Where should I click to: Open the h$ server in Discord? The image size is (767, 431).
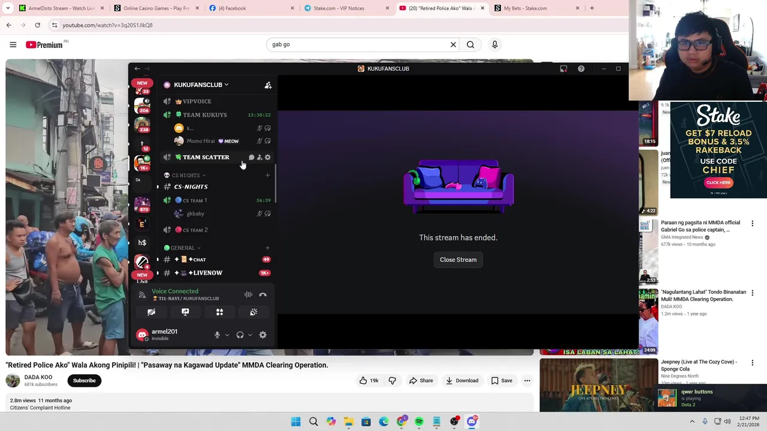click(x=142, y=242)
